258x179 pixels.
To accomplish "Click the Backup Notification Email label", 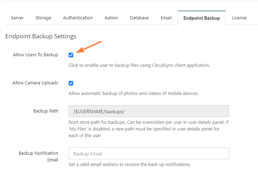I will 38,156.
